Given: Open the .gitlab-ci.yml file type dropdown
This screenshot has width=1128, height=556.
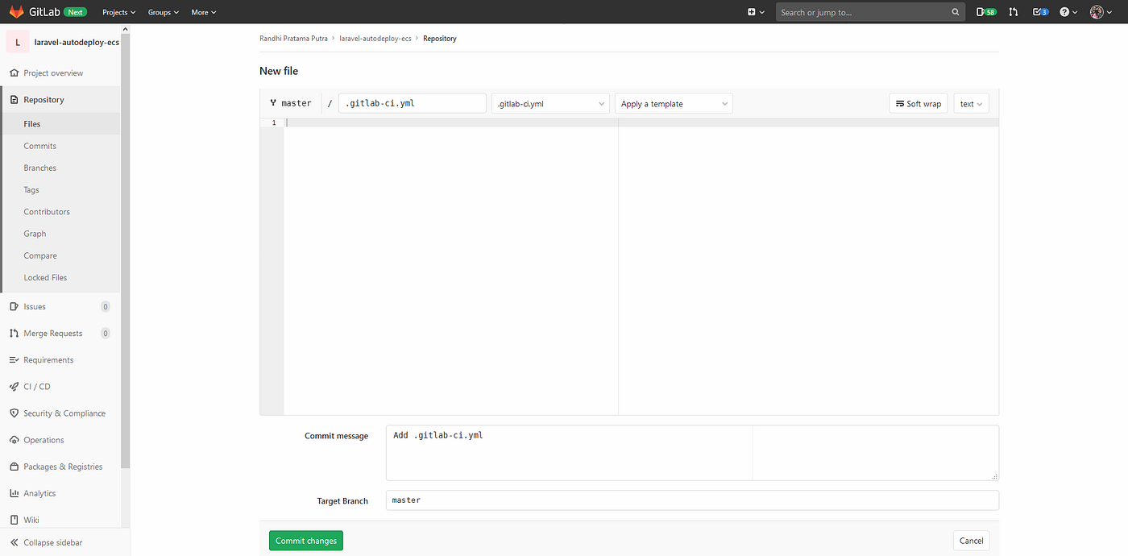Looking at the screenshot, I should [550, 103].
